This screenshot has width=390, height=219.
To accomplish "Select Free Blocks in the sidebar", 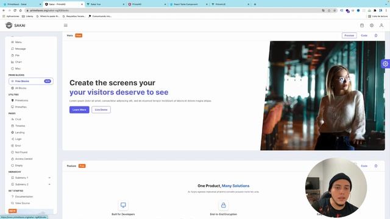I will [x=31, y=81].
